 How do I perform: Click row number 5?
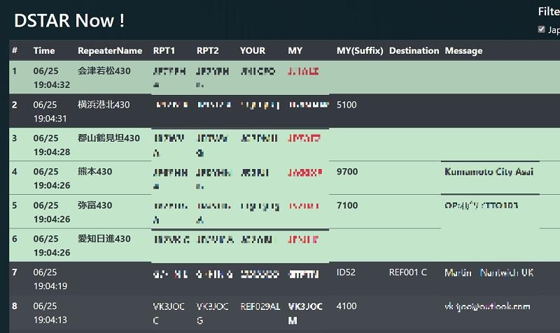click(x=14, y=205)
